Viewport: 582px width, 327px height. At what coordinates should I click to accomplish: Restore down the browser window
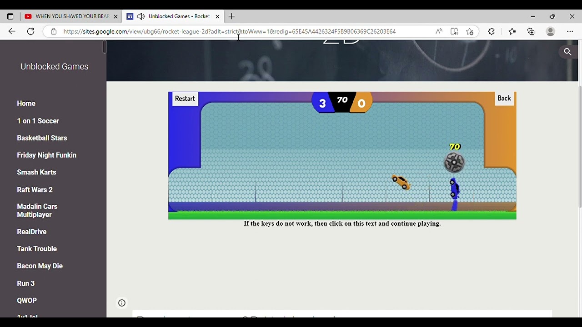552,16
